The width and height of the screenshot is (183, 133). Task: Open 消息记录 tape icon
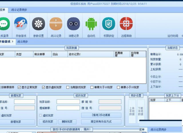tap(73, 24)
